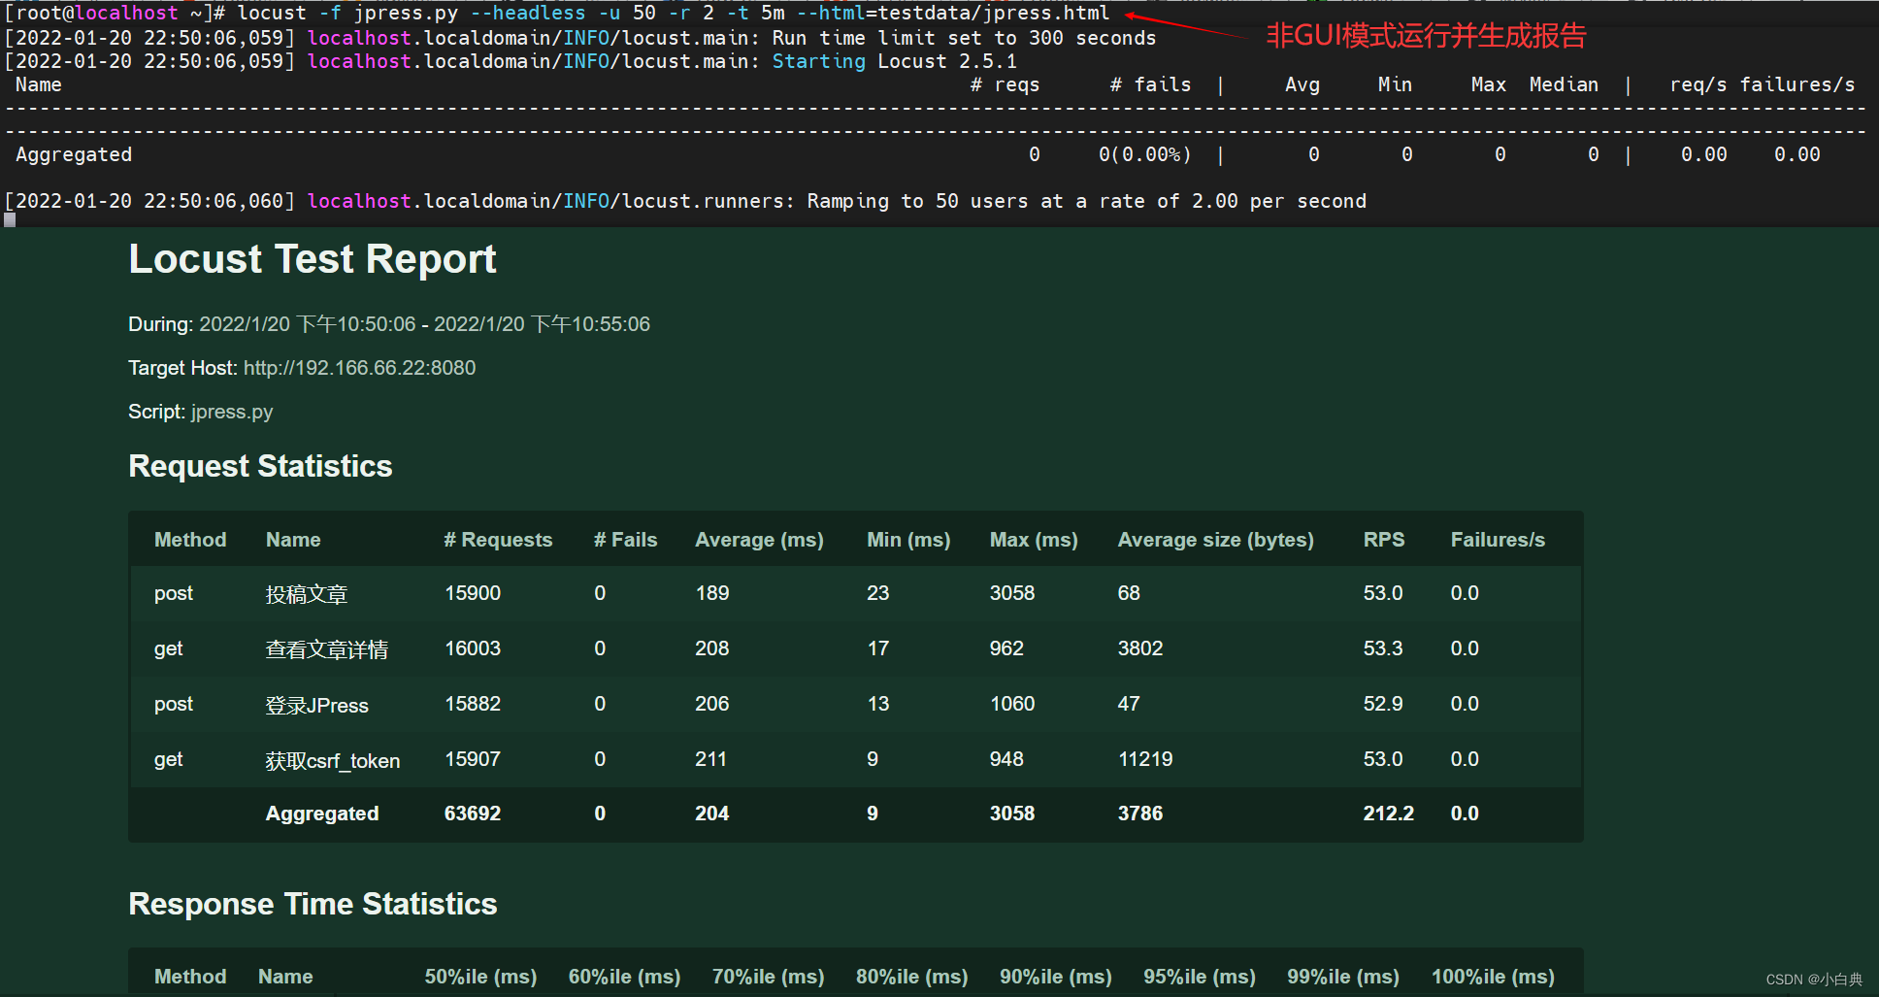Click the max value 962

point(1006,648)
